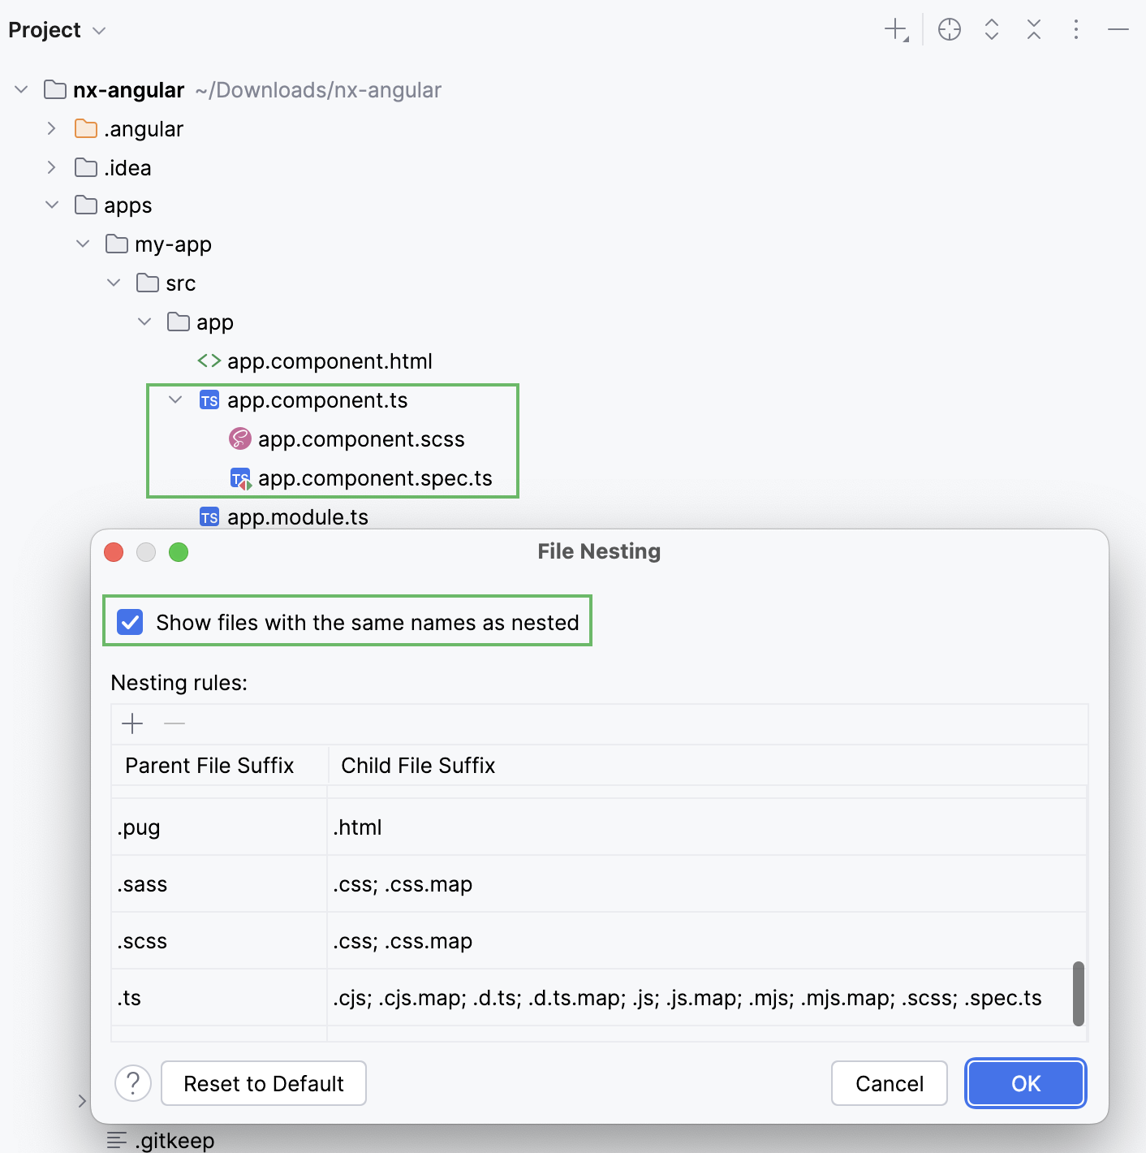Select the .pug parent file suffix row
This screenshot has width=1146, height=1153.
coord(219,827)
